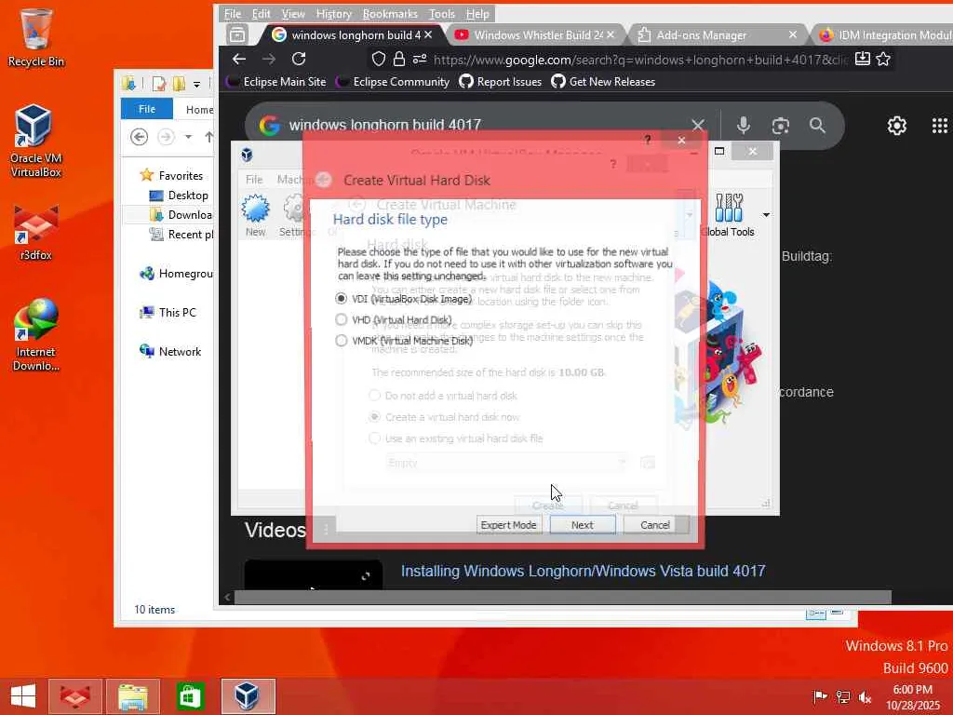Click File Explorer back arrow
The image size is (953, 715).
[140, 137]
